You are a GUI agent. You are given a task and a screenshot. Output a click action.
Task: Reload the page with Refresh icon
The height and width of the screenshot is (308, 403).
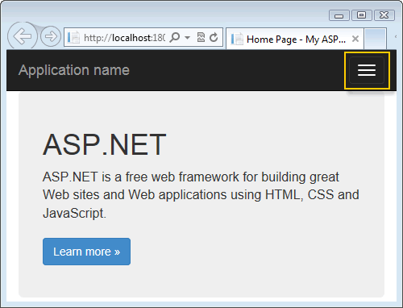tap(214, 37)
